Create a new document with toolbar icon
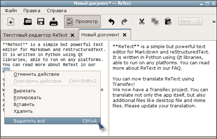Screen dimensions: 217x139 [11, 22]
